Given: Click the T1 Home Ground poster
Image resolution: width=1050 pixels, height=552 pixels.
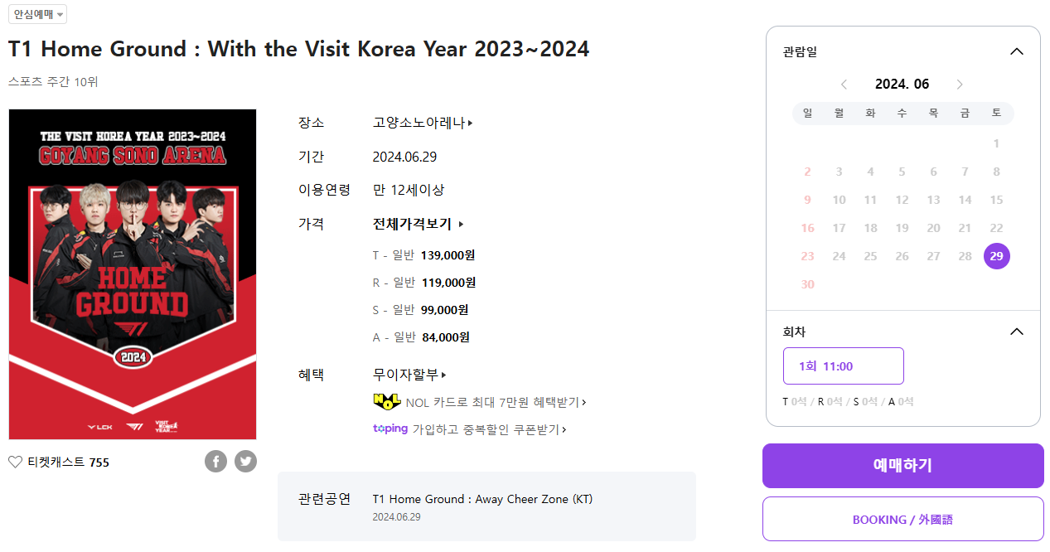Looking at the screenshot, I should pyautogui.click(x=133, y=274).
